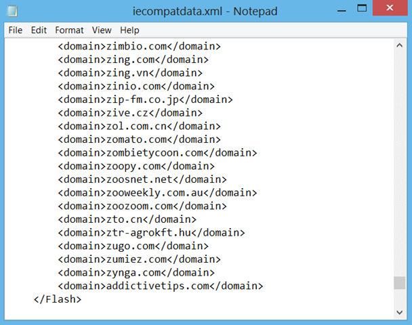Open the File menu
This screenshot has height=325, width=412.
(15, 30)
